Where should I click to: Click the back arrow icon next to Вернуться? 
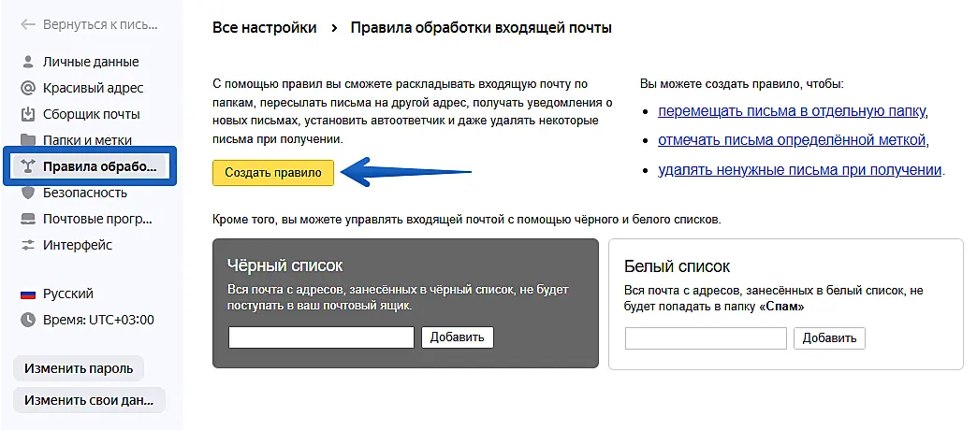[x=28, y=24]
